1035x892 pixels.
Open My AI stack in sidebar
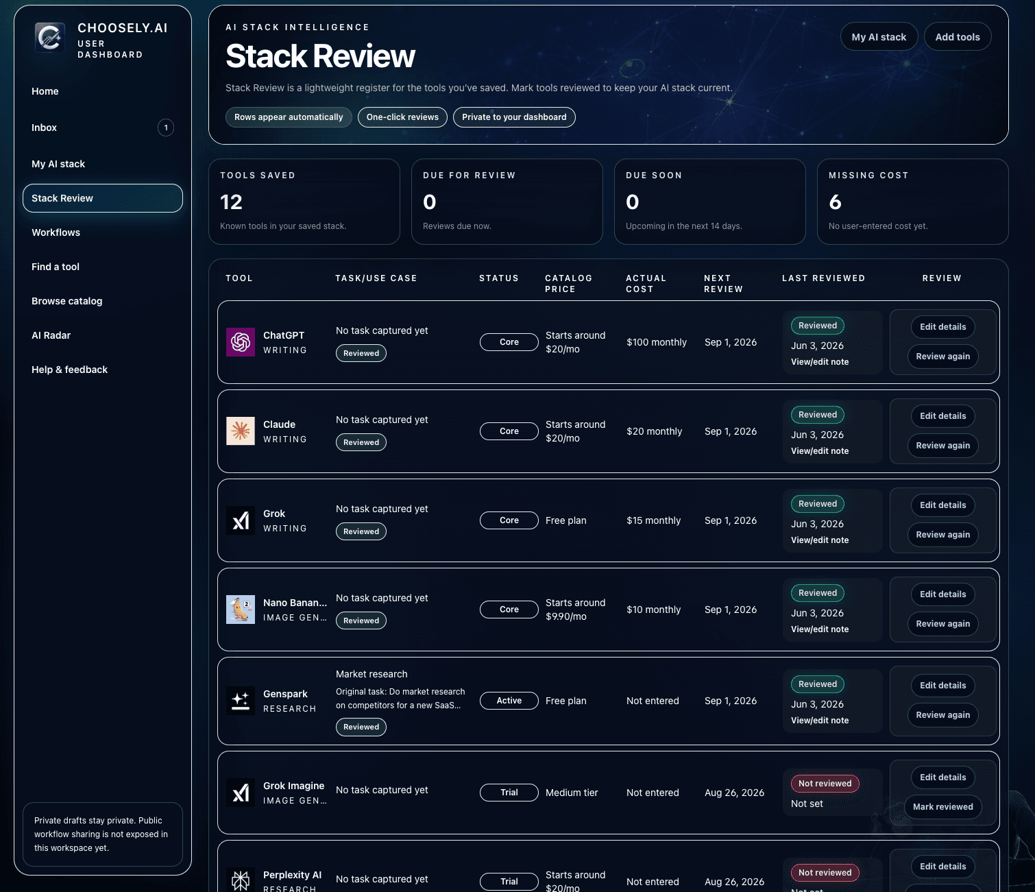(x=58, y=164)
